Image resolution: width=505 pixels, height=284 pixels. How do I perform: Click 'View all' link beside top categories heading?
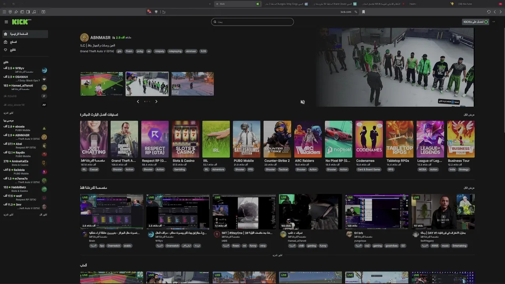(469, 115)
